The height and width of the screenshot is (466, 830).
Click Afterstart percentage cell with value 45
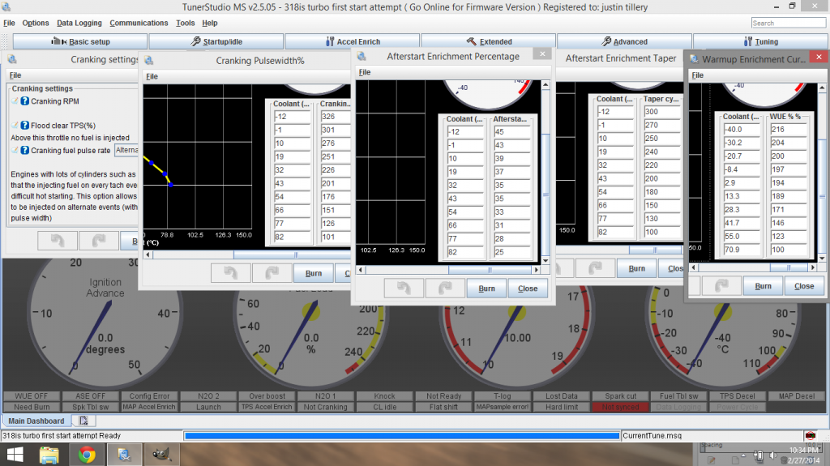(511, 131)
